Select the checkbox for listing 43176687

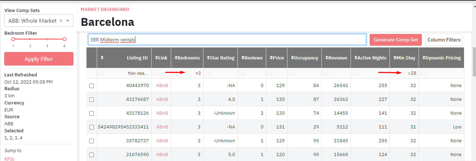pos(91,99)
